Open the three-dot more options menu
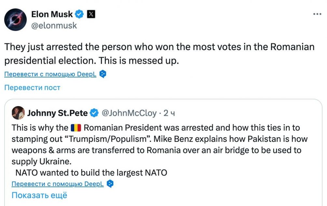327x206 pixels. coord(317,14)
